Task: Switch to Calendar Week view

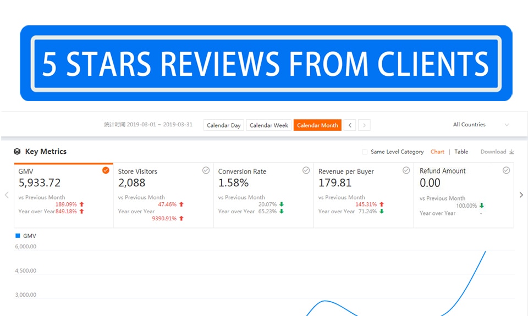Action: coord(269,125)
